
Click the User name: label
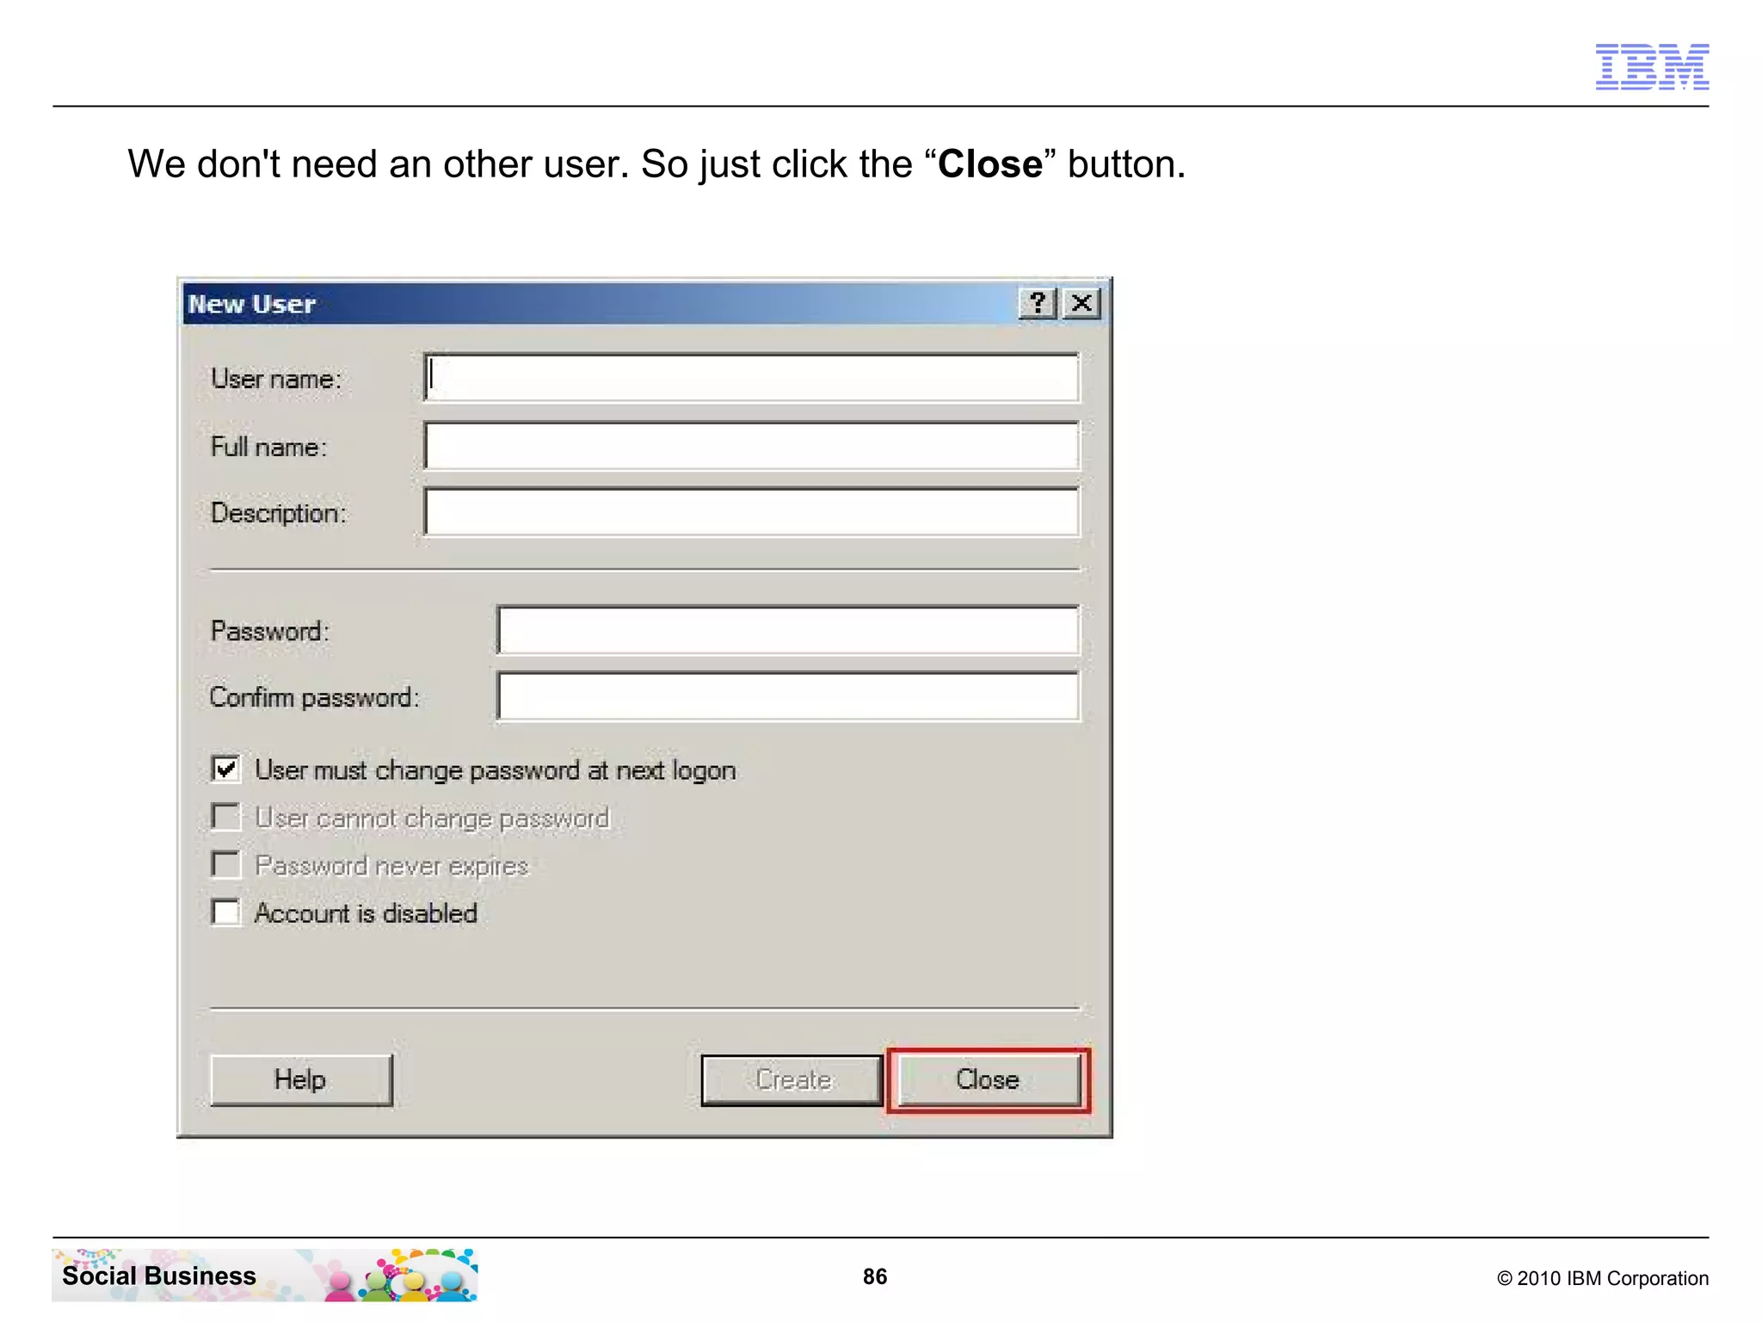276,379
